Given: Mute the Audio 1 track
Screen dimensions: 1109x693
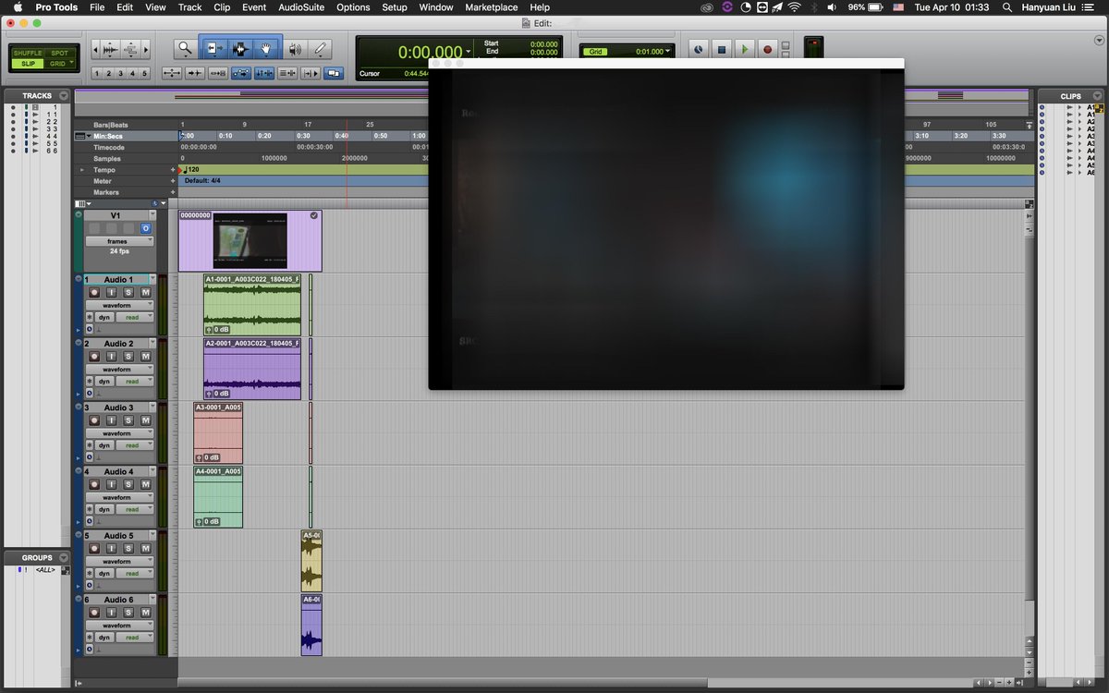Looking at the screenshot, I should 145,292.
